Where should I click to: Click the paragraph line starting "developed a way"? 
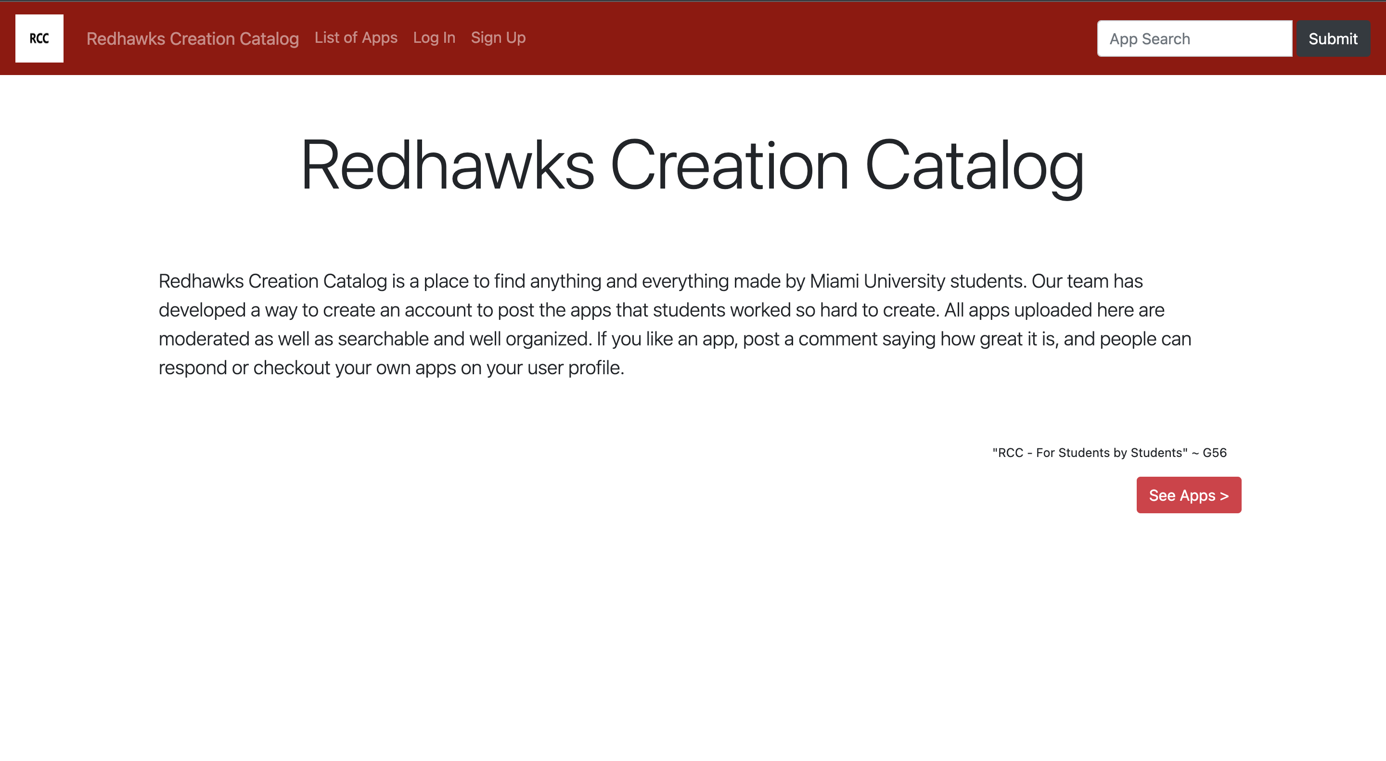point(661,310)
